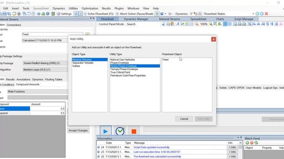Click the highlighted blue square icon in flowsheet toolbar
The height and width of the screenshot is (159, 284).
[x=225, y=24]
